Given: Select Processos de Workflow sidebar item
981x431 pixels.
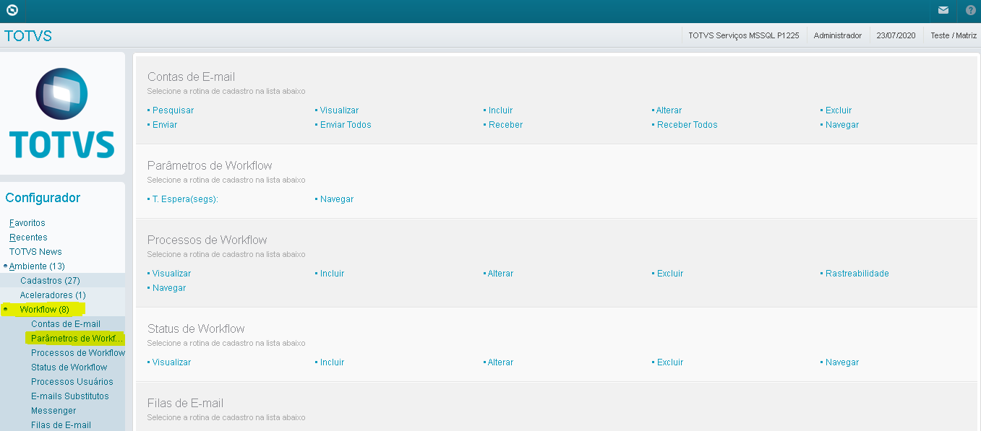Looking at the screenshot, I should click(78, 352).
